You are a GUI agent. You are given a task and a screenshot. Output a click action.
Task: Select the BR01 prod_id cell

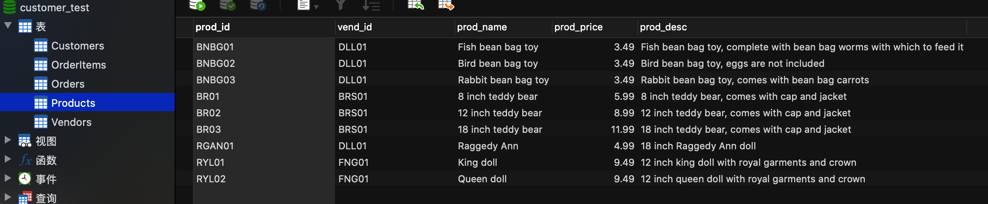point(208,96)
